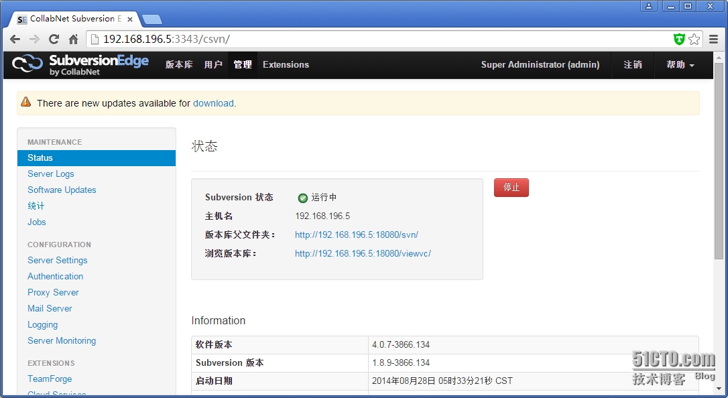The image size is (728, 398).
Task: Open Server Monitoring configuration page
Action: tap(62, 340)
